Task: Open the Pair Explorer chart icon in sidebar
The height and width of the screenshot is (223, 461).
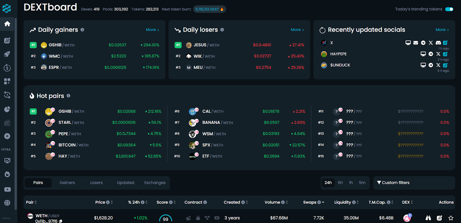Action: click(x=7, y=41)
